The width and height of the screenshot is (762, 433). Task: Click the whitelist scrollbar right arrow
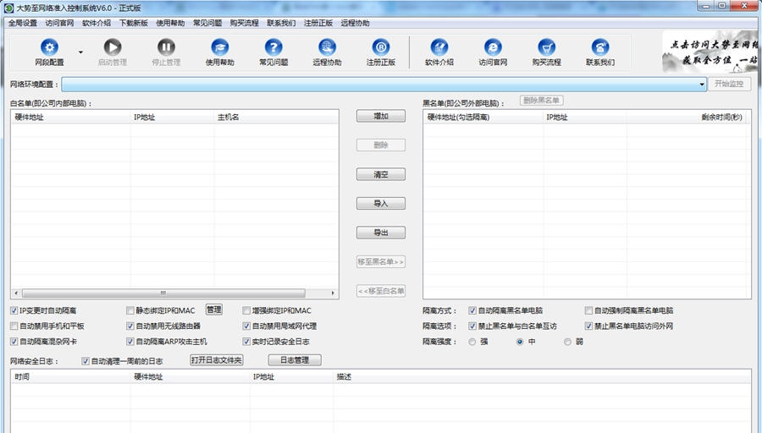[x=333, y=293]
